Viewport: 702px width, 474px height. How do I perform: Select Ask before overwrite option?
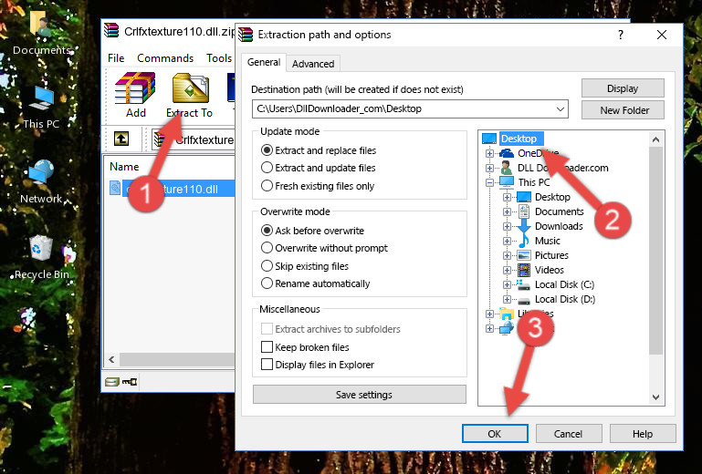click(x=267, y=231)
